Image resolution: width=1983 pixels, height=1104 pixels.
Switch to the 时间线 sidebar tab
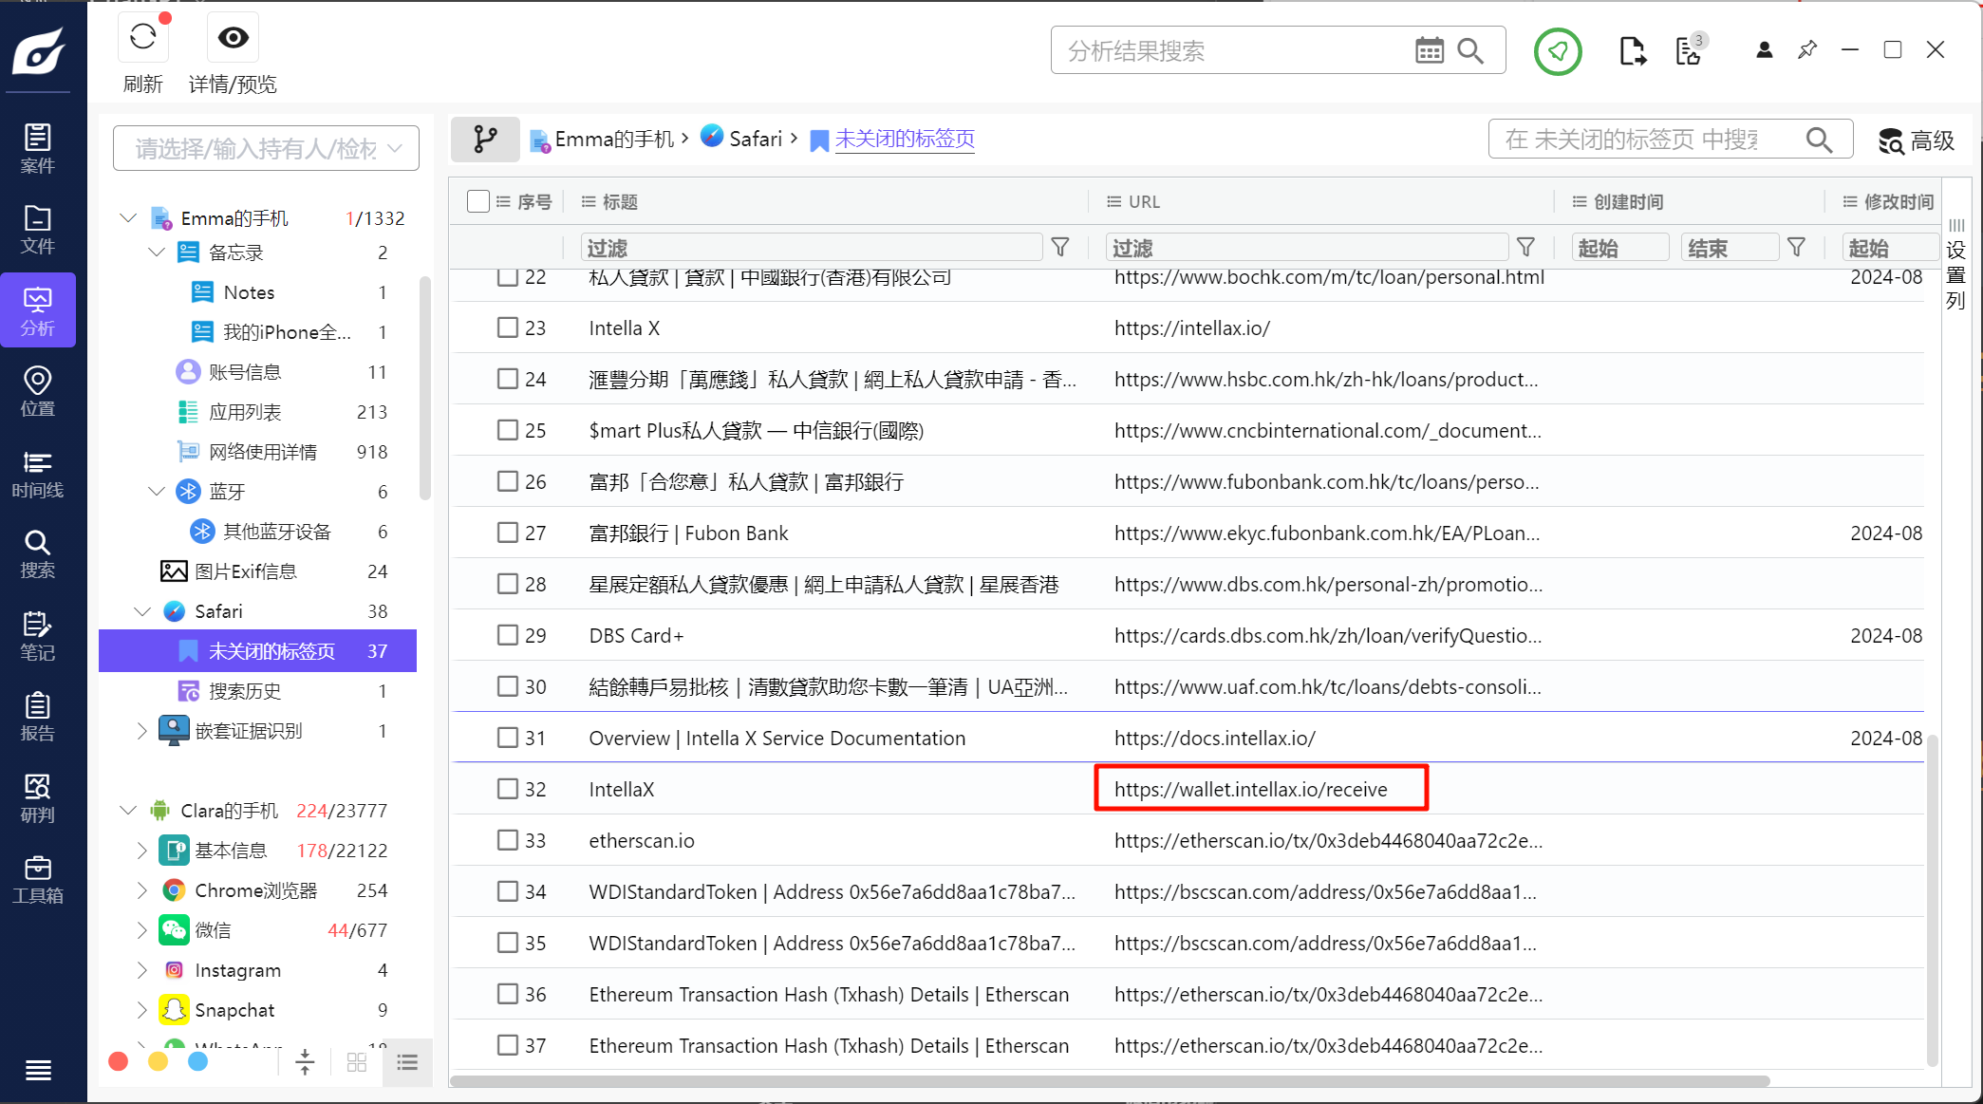click(38, 474)
